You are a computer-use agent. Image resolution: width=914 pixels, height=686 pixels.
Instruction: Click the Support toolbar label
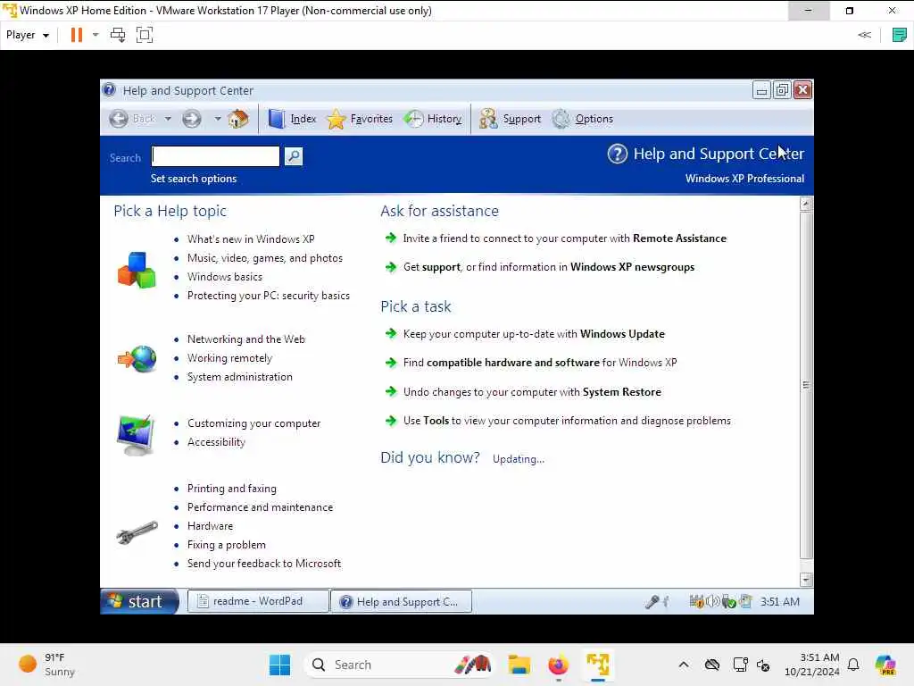point(521,119)
